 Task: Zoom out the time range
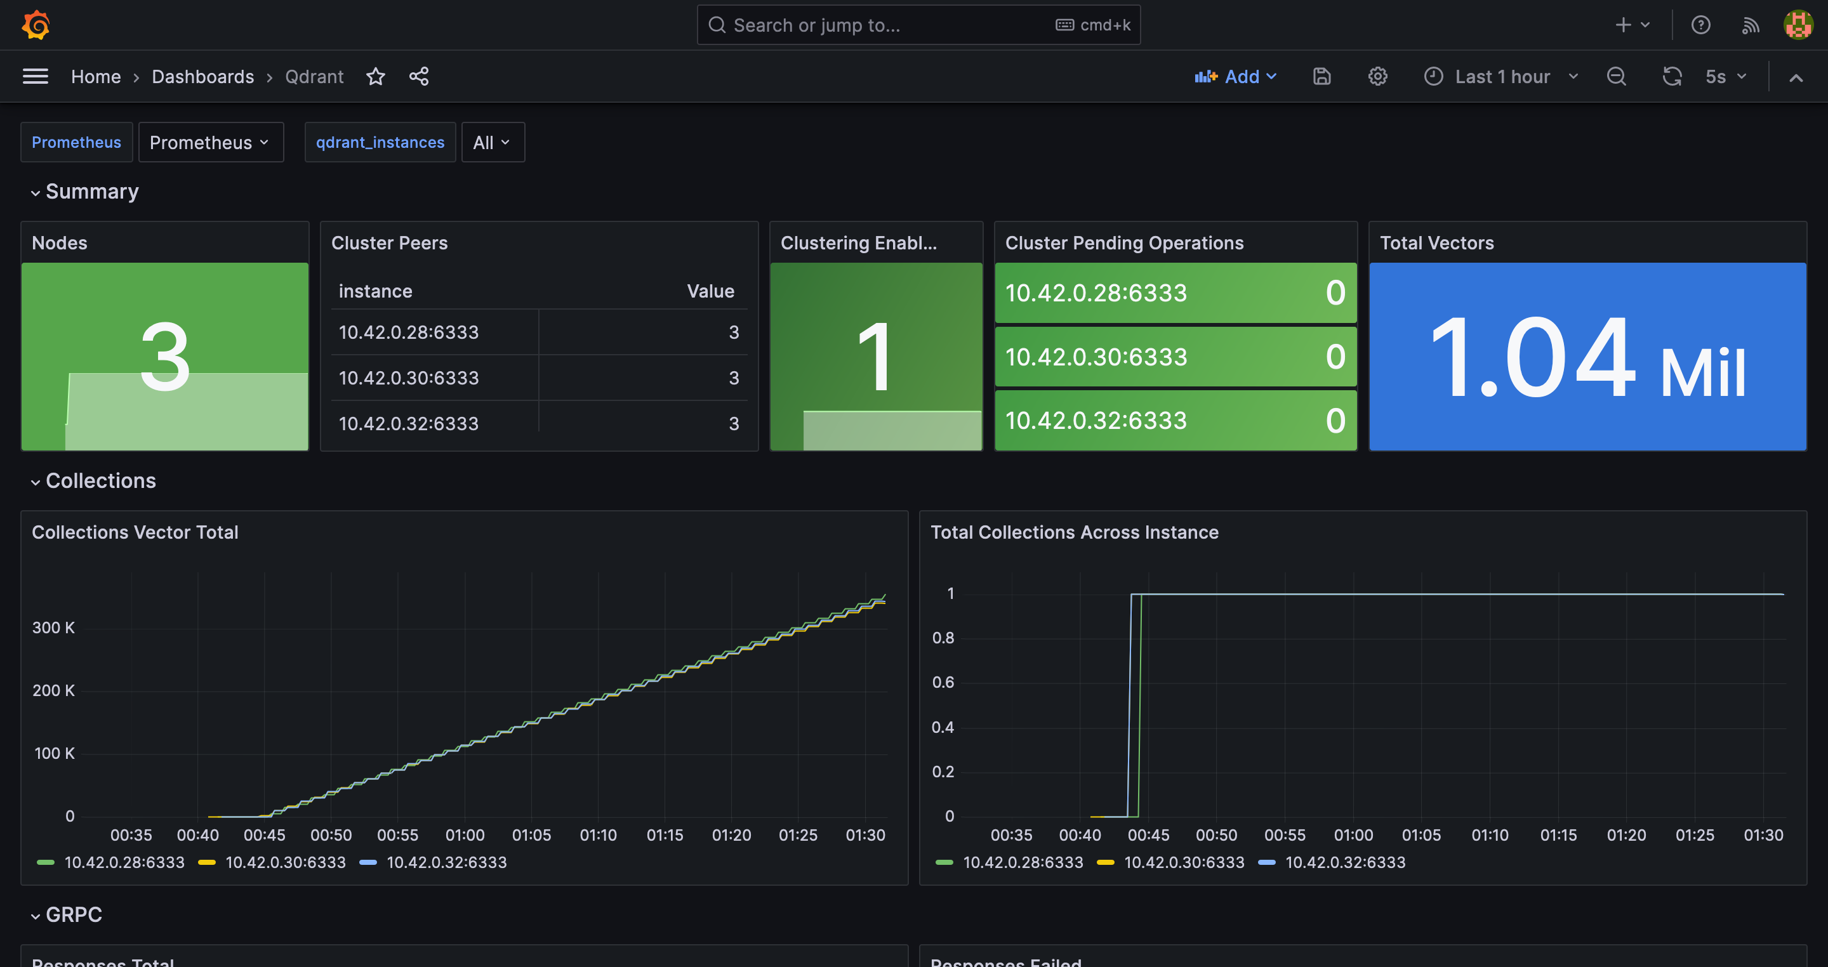[x=1617, y=76]
